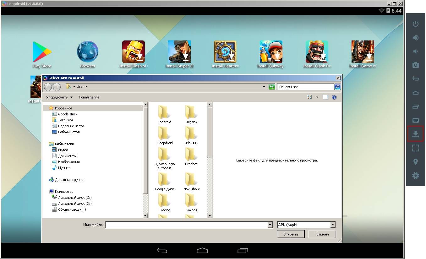Select the .BigNox folder
The height and width of the screenshot is (259, 426).
coord(191,114)
